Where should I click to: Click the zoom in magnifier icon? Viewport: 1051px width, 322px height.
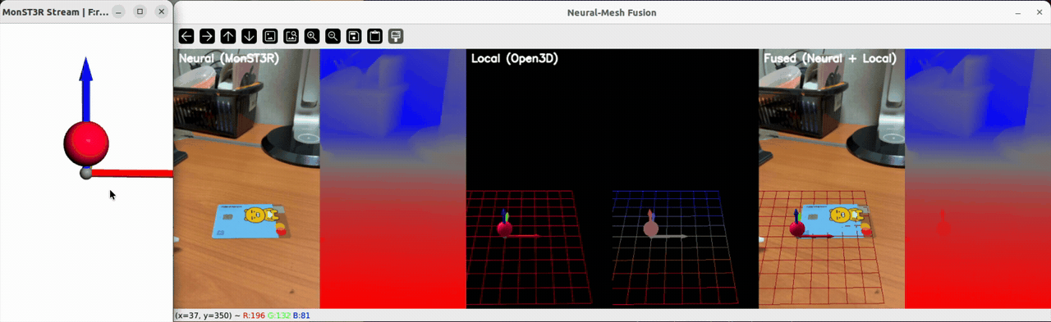[312, 36]
